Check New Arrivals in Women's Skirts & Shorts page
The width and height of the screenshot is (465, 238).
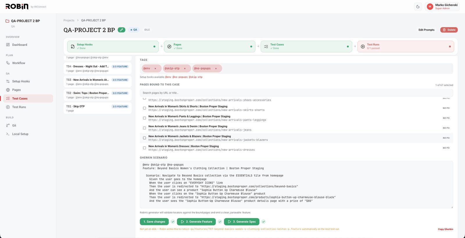tap(144, 108)
